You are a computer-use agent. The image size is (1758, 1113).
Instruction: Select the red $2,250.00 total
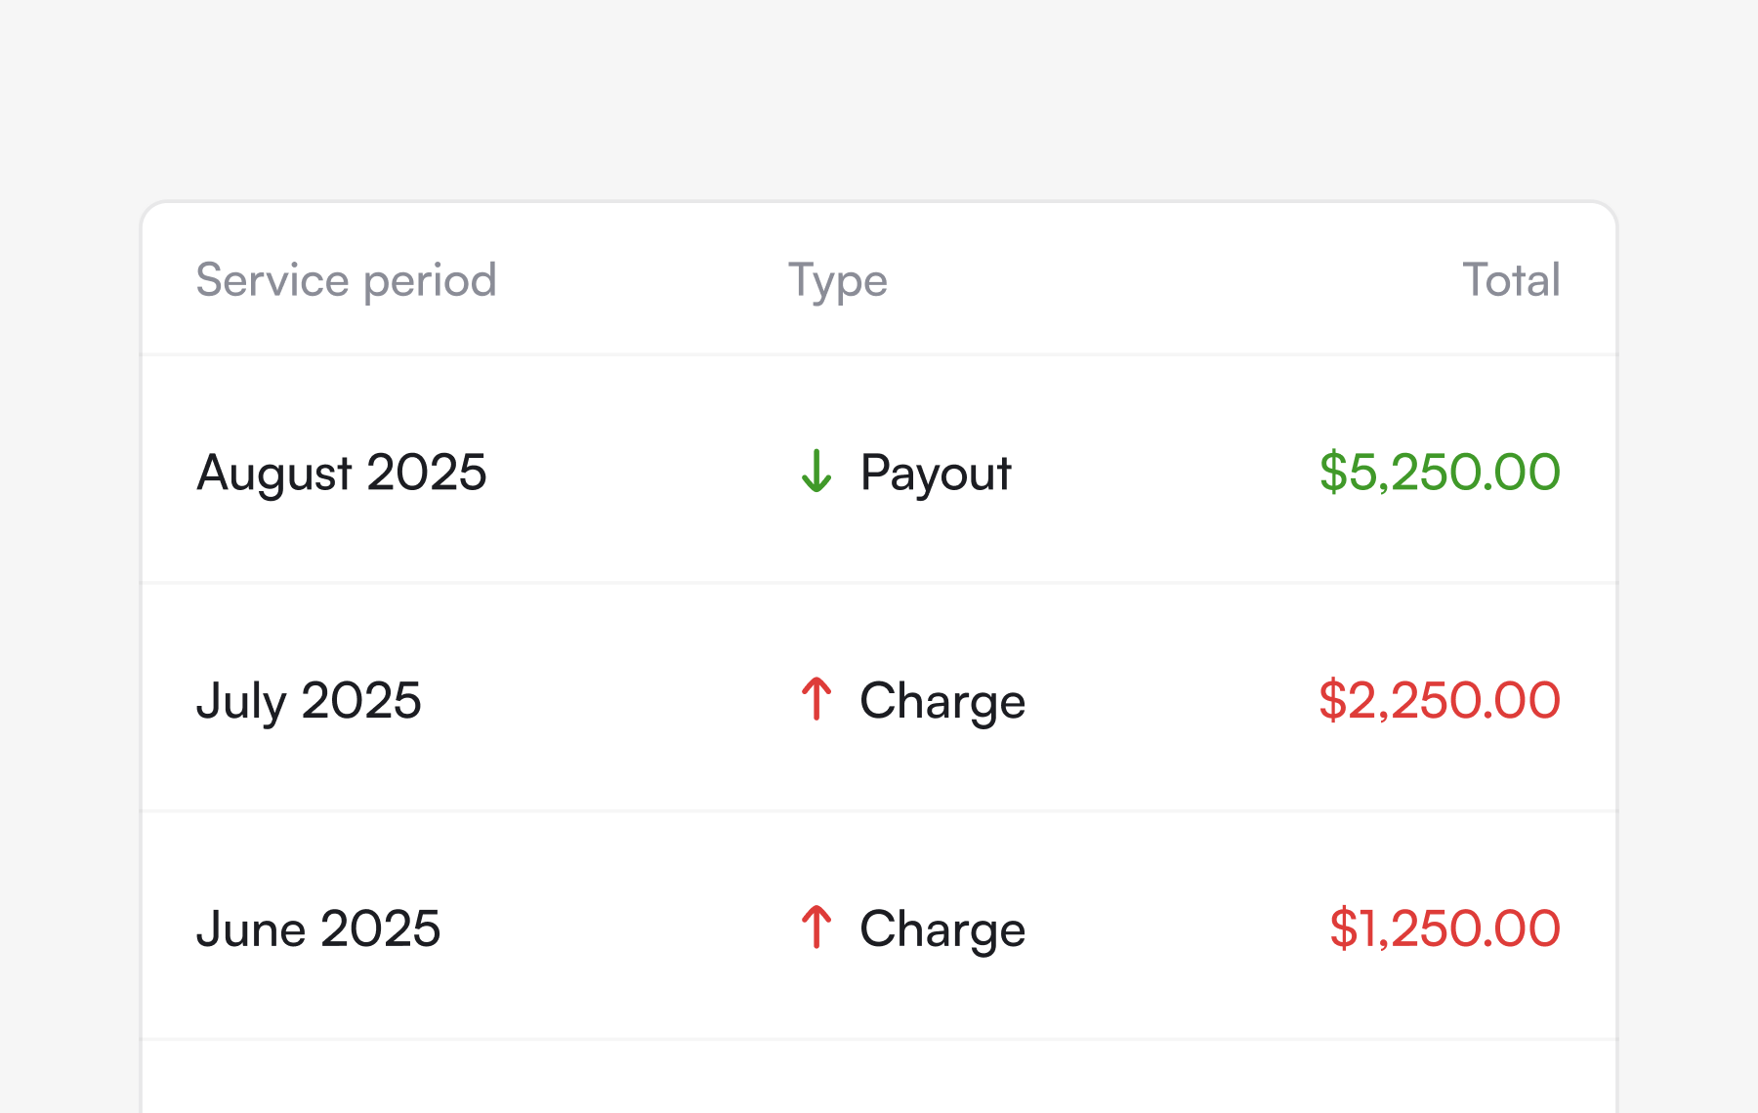click(x=1439, y=701)
